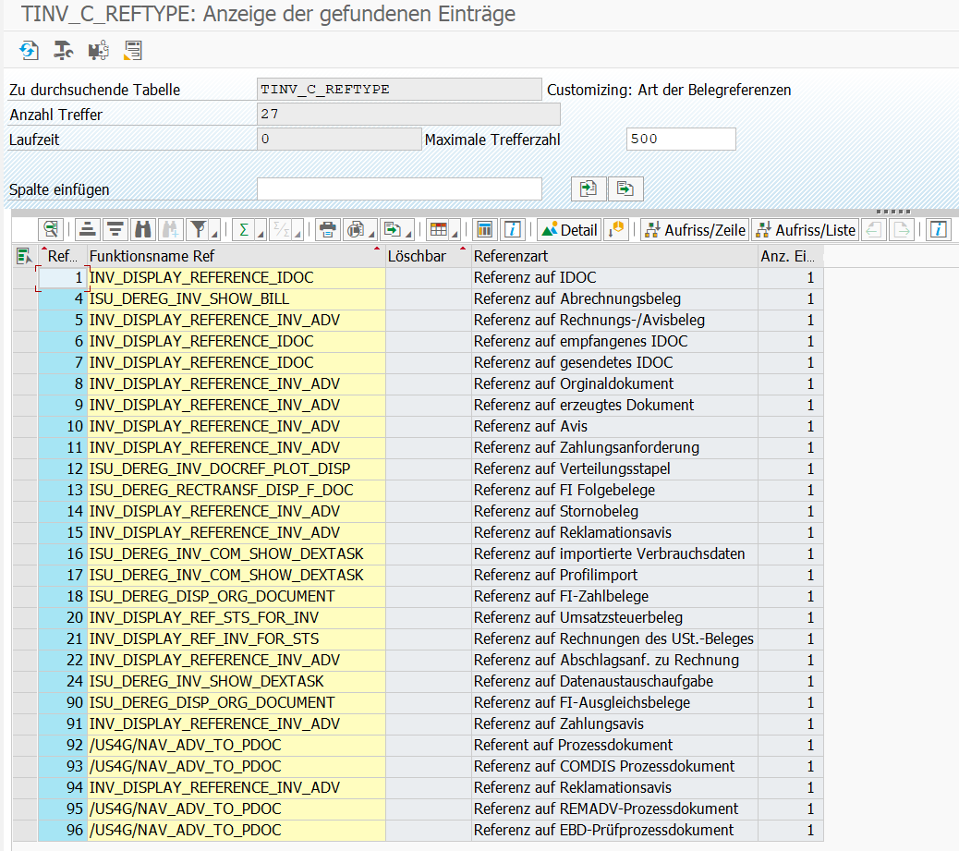Screen dimensions: 959x851
Task: Expand the layout selection dropdown
Action: pos(455,231)
